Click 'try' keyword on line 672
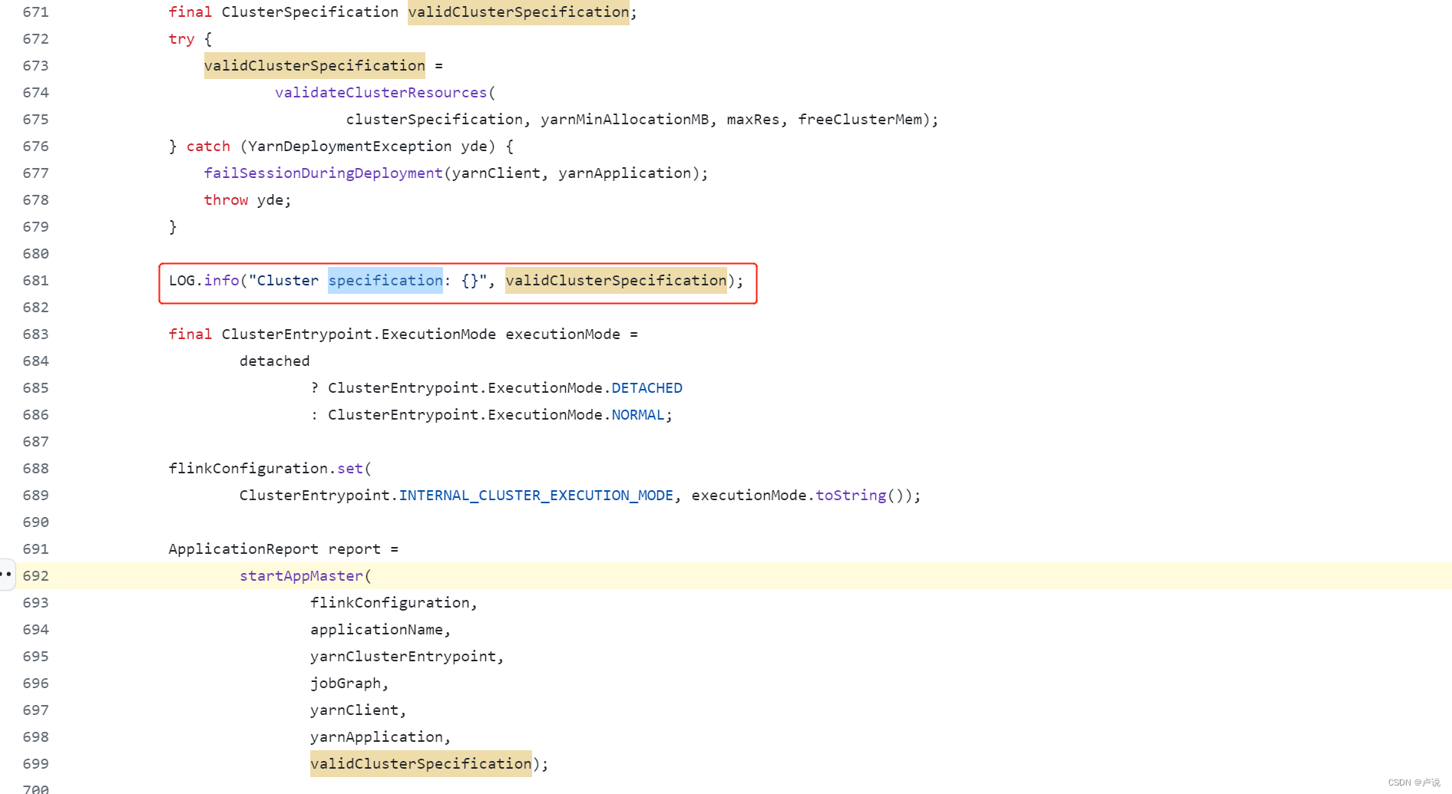The height and width of the screenshot is (794, 1452). [181, 39]
